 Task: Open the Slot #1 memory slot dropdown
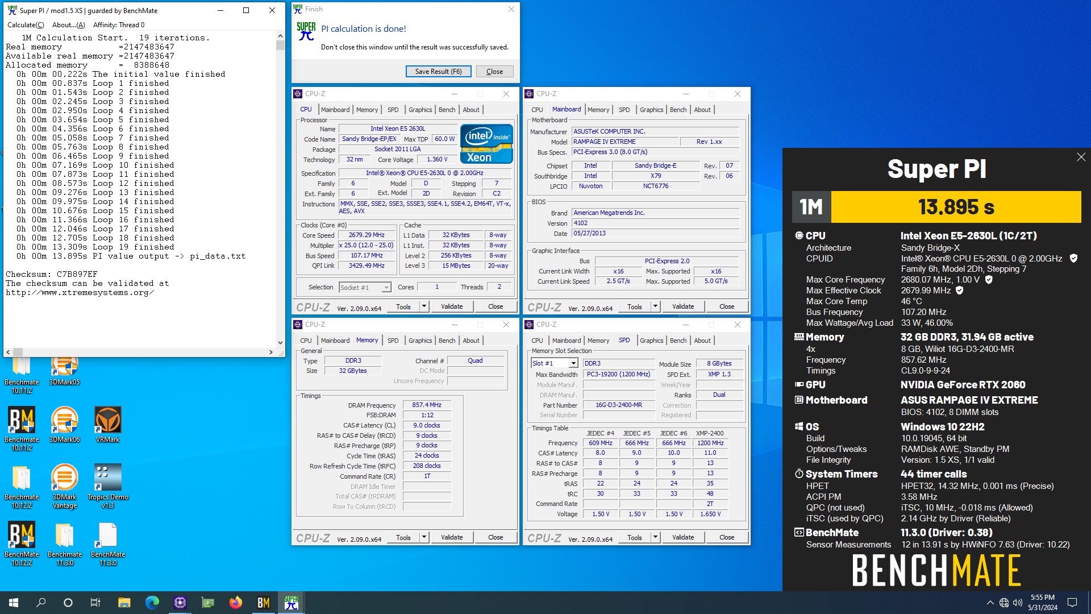click(x=555, y=363)
